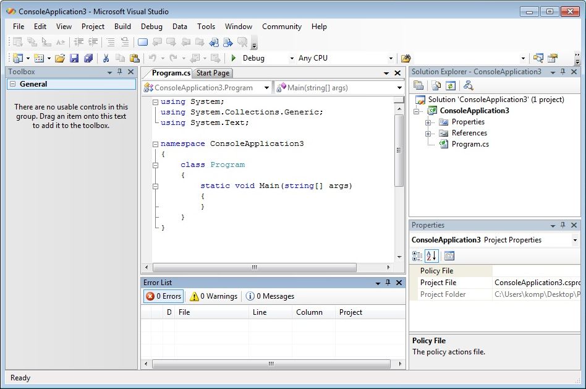Switch to the Start Page tab
The image size is (586, 389).
point(213,73)
